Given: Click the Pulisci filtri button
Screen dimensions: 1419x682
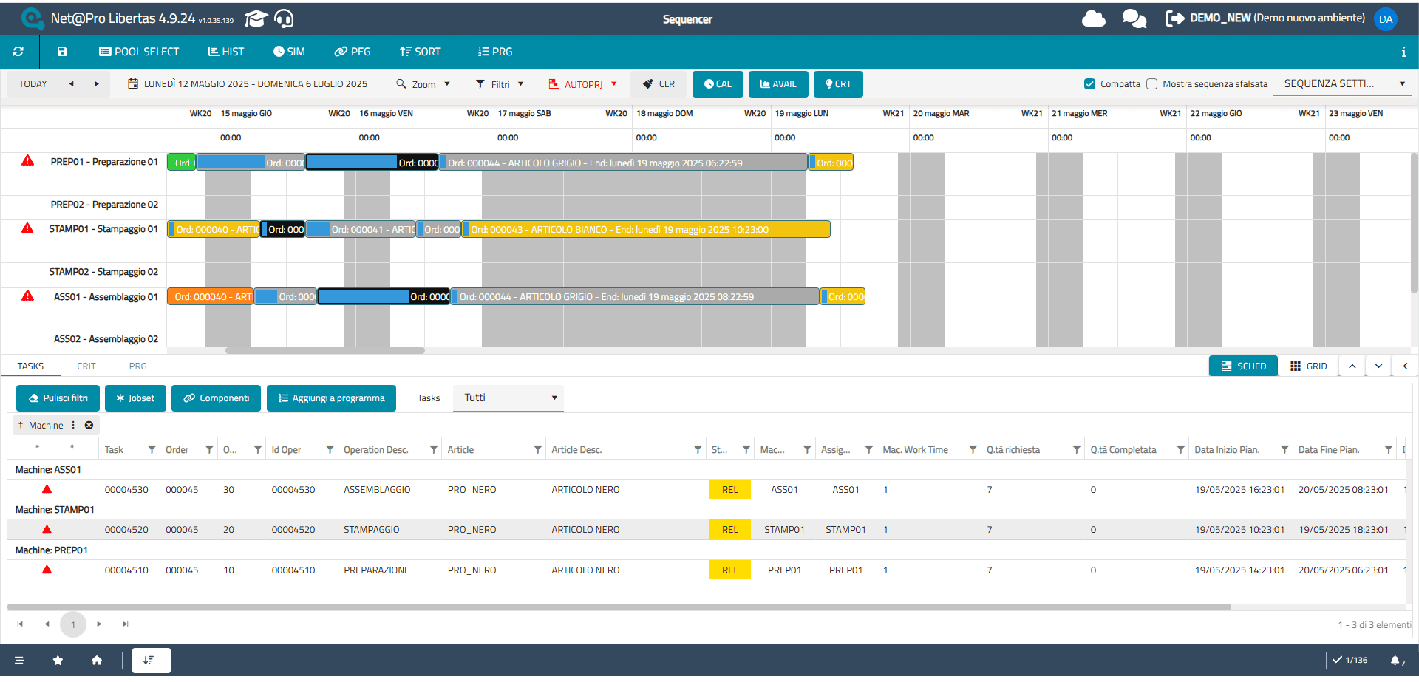Looking at the screenshot, I should (58, 398).
